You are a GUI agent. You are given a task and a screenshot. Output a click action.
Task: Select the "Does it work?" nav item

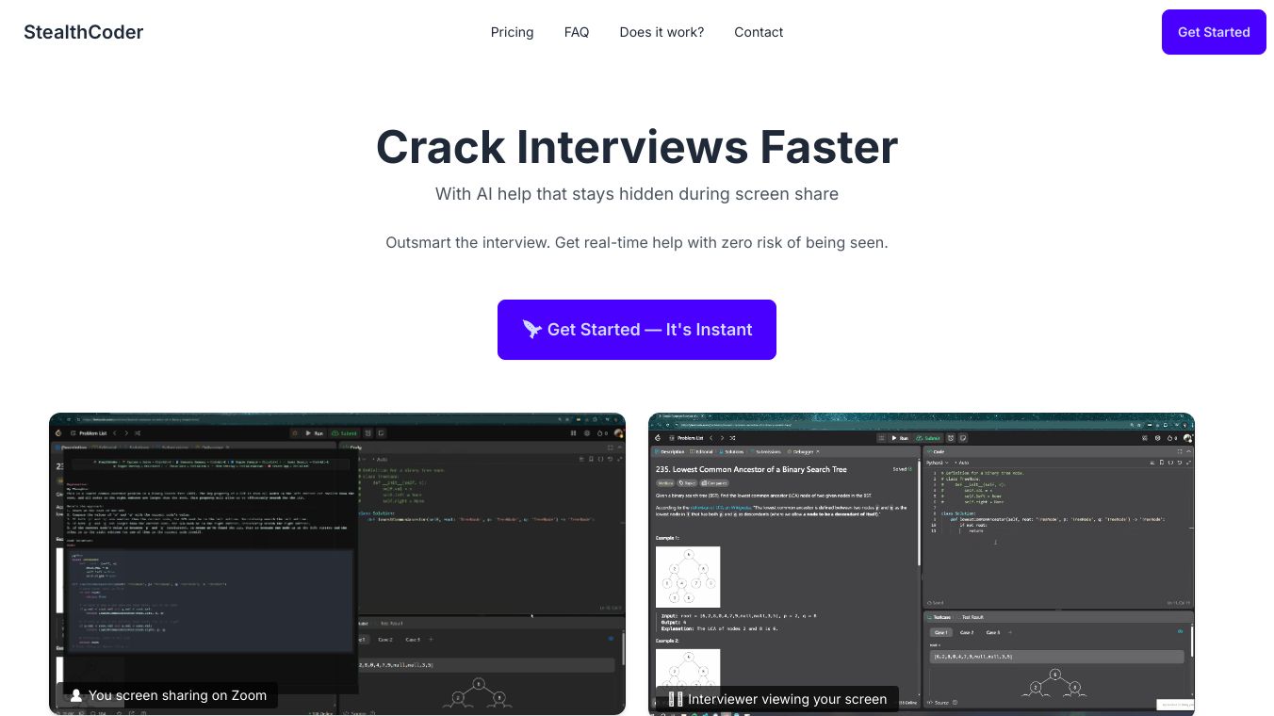click(x=661, y=32)
